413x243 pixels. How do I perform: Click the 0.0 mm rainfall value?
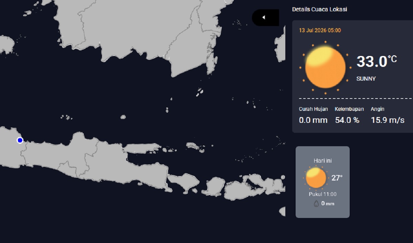click(x=313, y=120)
